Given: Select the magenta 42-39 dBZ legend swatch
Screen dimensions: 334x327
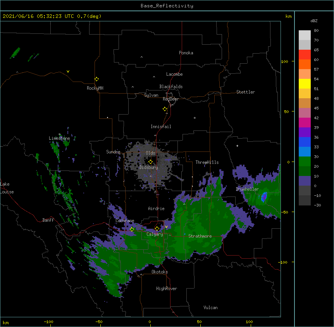Looking at the screenshot, I should point(305,123).
